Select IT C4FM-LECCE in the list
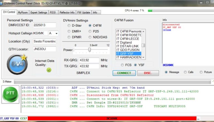 pyautogui.click(x=129, y=39)
